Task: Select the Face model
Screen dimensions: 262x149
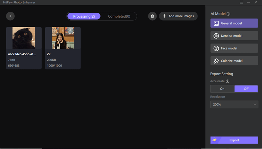Action: click(234, 48)
